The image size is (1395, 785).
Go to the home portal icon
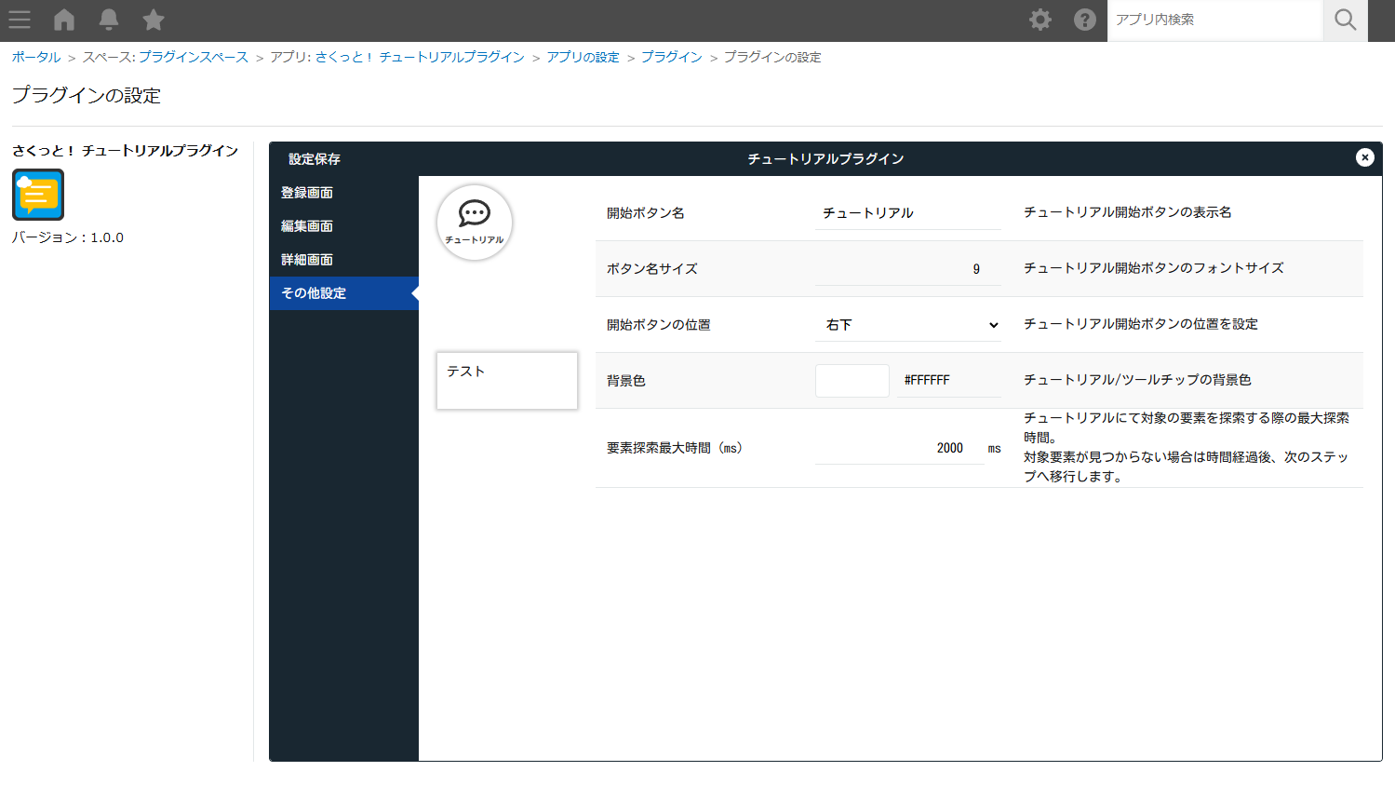point(64,20)
